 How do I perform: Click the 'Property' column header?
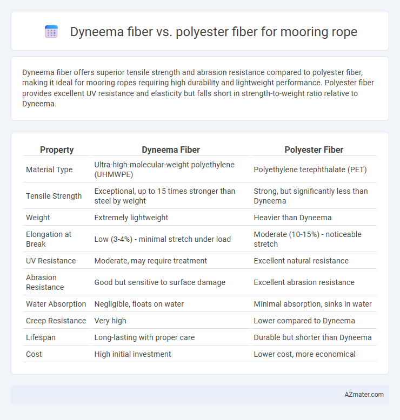pyautogui.click(x=57, y=150)
